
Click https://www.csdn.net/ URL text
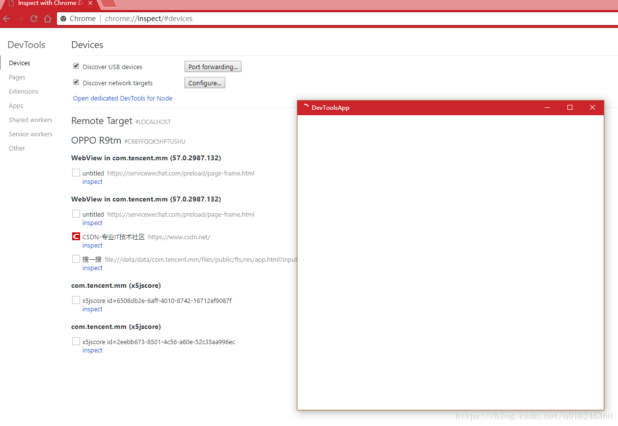(179, 237)
